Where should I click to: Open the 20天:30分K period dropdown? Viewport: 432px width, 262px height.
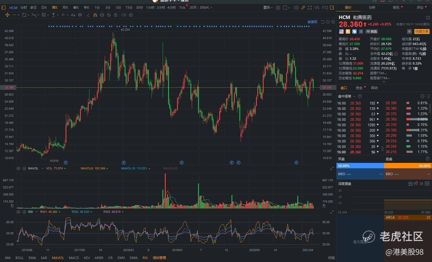[201, 8]
